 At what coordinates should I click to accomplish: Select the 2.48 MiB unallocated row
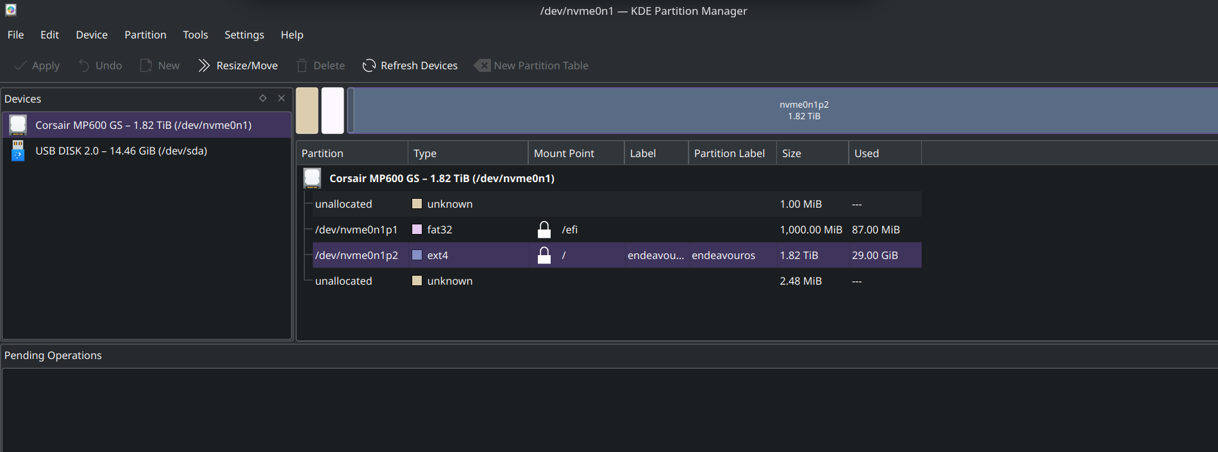617,281
